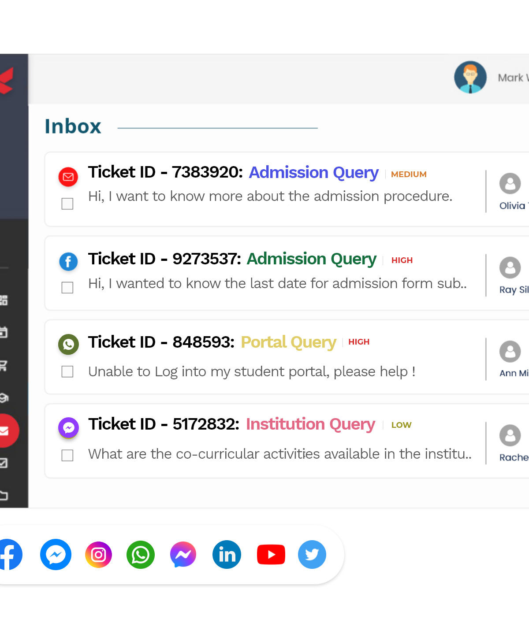Screen dimensions: 529x638
Task: Tick the checkbox for ticket 9273537
Action: coord(67,288)
